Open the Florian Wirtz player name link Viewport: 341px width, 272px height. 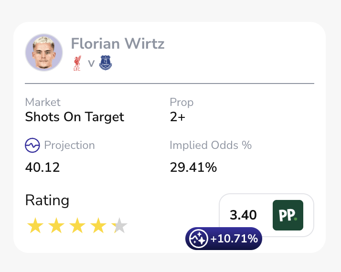pos(117,44)
